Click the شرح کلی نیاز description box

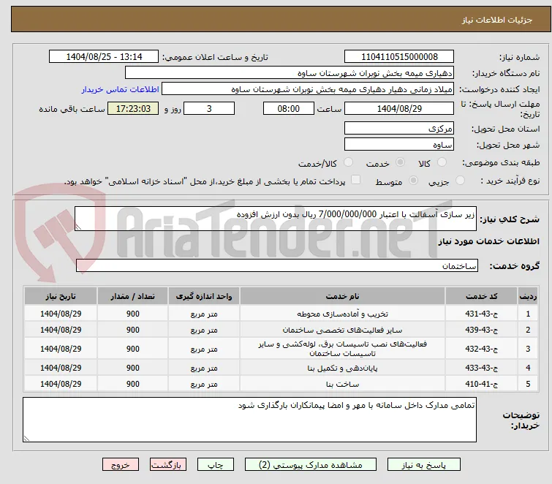coord(276,219)
